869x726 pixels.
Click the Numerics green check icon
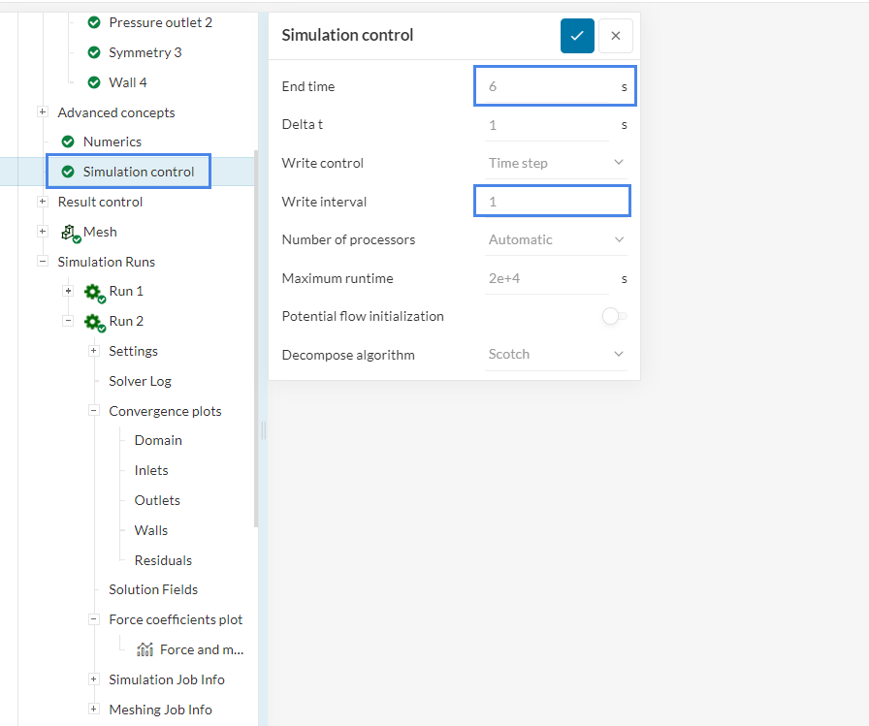pyautogui.click(x=68, y=142)
